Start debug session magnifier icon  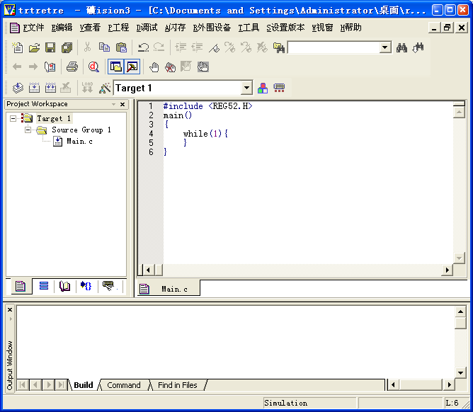coord(93,67)
